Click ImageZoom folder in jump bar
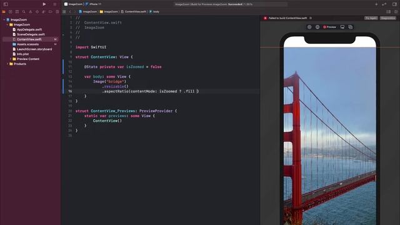 coord(109,12)
